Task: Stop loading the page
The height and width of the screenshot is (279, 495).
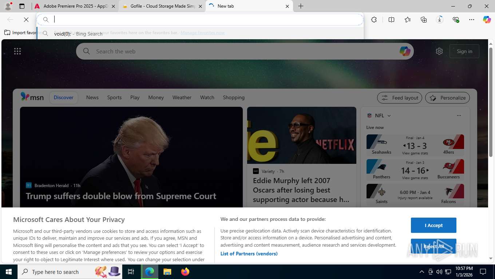Action: [26, 20]
